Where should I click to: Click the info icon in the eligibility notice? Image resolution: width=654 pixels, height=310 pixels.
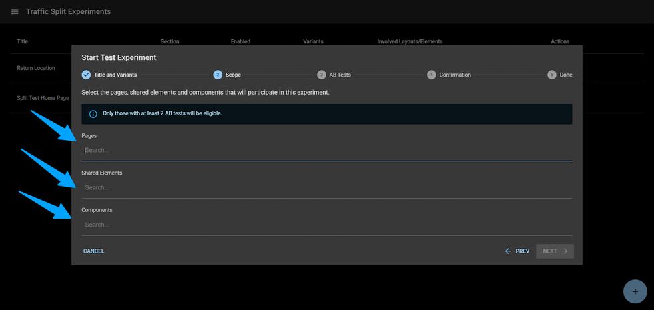93,113
